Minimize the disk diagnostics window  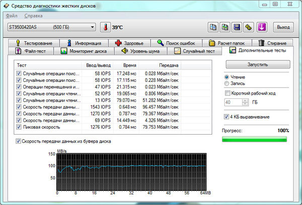tap(265, 4)
